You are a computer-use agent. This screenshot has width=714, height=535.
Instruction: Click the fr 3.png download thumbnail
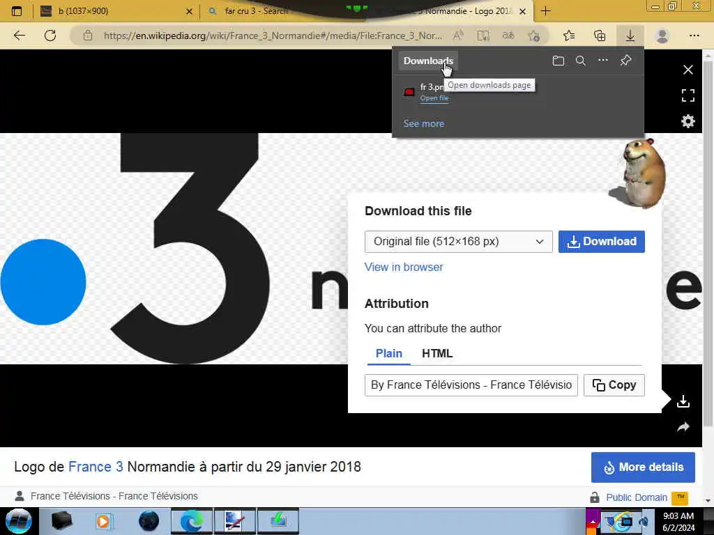[409, 93]
